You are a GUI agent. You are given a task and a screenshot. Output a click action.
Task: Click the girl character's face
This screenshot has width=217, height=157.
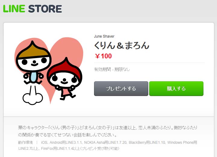tap(64, 80)
